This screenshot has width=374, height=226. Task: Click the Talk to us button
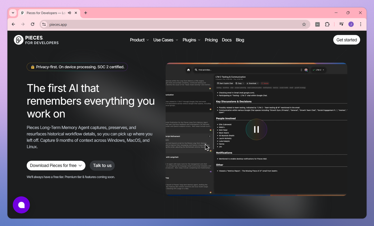[x=102, y=165]
